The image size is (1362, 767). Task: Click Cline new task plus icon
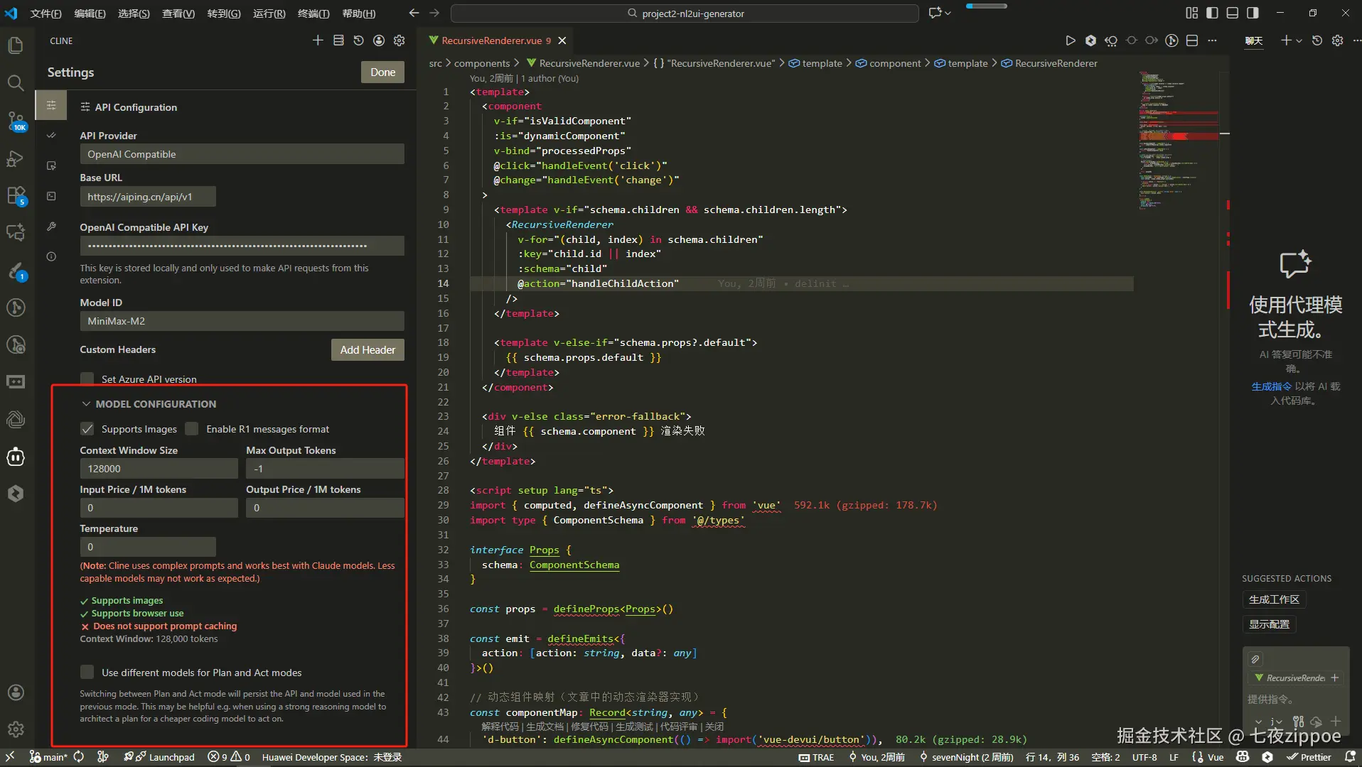[318, 41]
